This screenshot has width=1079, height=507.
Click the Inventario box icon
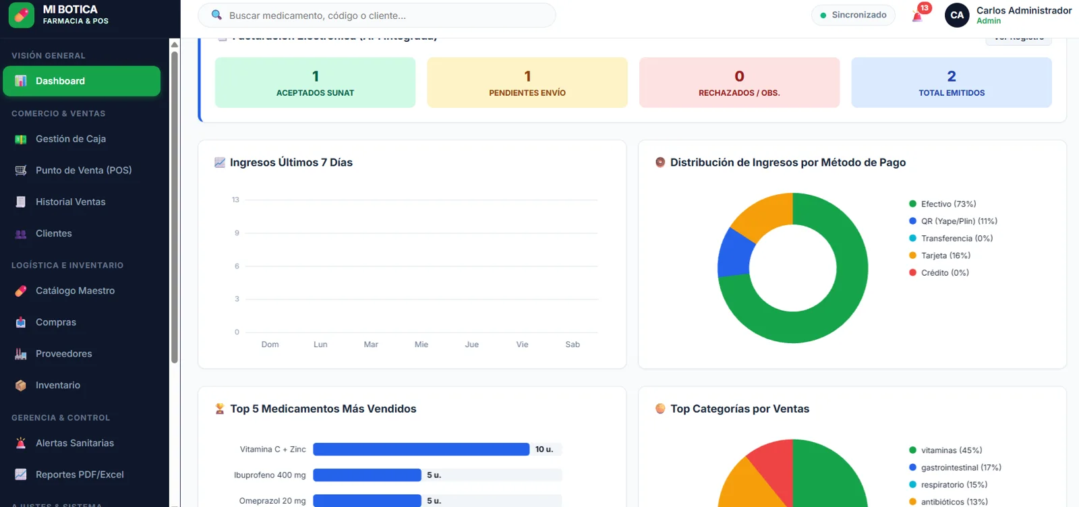click(x=21, y=386)
